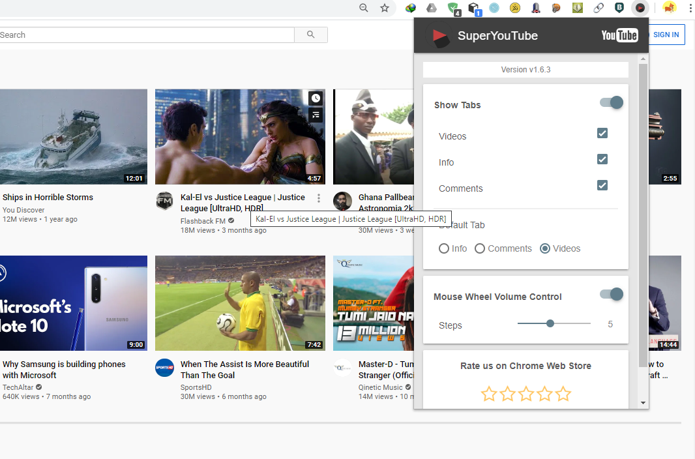
Task: Select Info as the default tab
Action: [x=444, y=248]
